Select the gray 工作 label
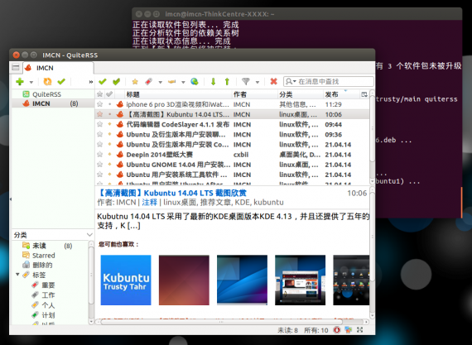Image resolution: width=472 pixels, height=345 pixels. (43, 295)
